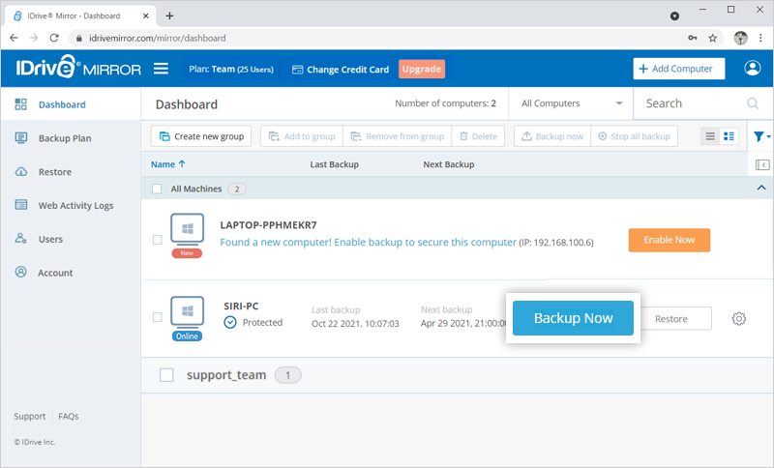Click the New status badge
This screenshot has height=468, width=774.
click(x=187, y=253)
